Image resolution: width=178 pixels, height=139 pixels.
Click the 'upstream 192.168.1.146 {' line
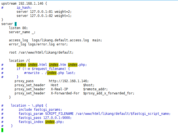24,4
